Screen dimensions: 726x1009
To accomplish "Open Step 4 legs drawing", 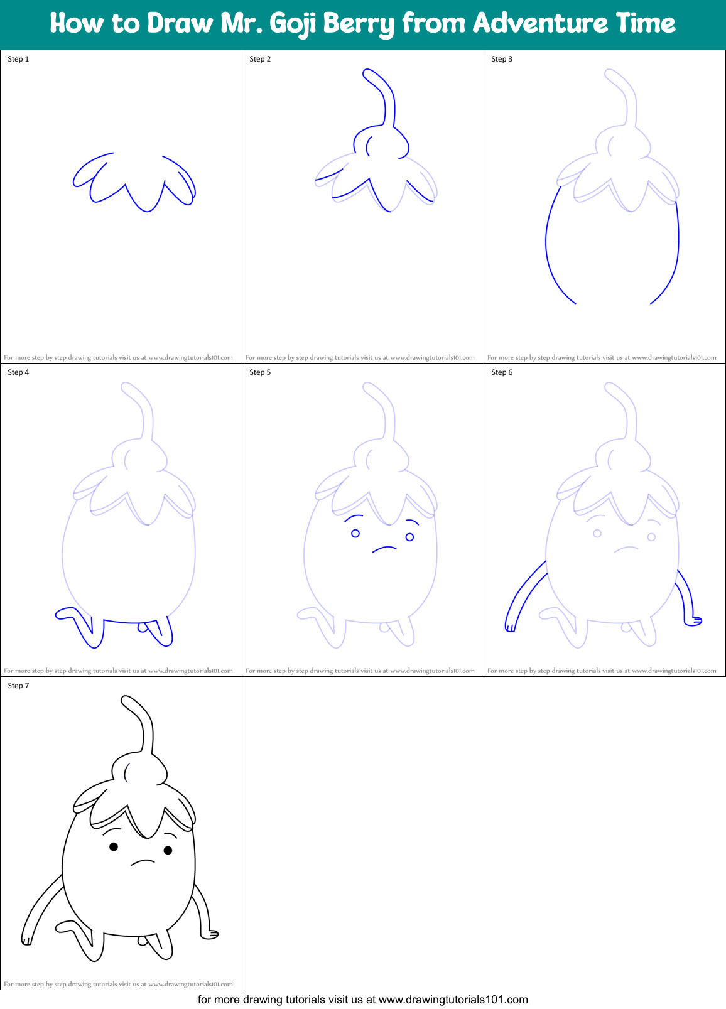I will point(126,515).
